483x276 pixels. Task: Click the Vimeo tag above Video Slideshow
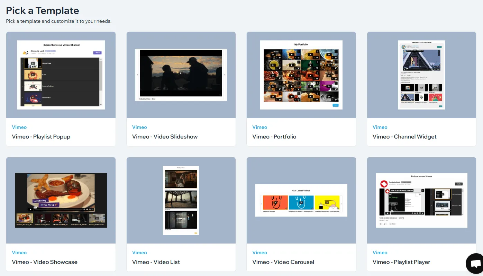[139, 127]
